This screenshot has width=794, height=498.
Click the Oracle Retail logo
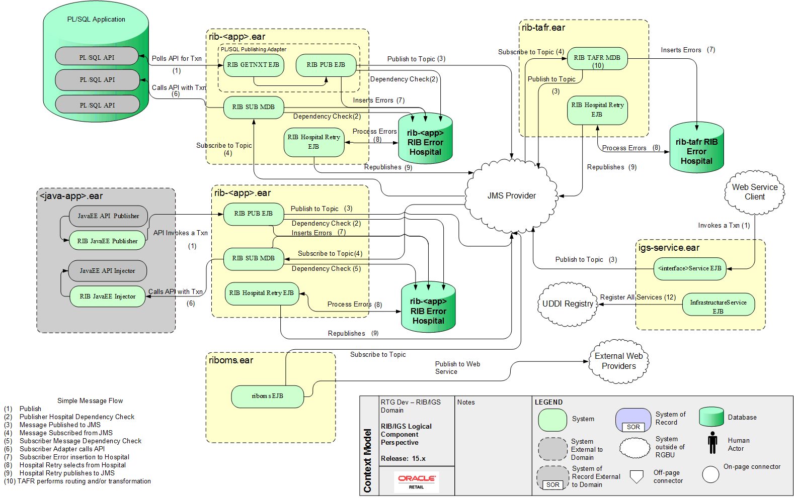416,481
